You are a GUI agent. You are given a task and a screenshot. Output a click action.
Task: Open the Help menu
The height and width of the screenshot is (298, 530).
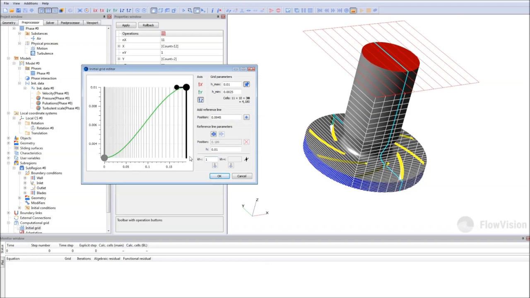(x=45, y=3)
